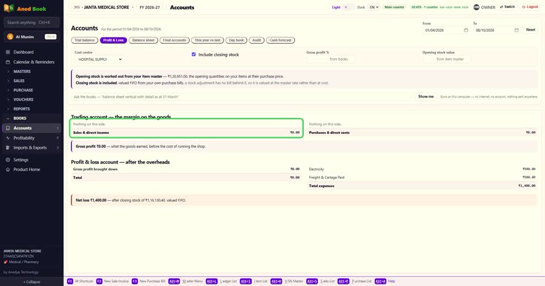Screen dimensions: 545x286
Task: Open the Cash forecast tab
Action: coord(280,40)
